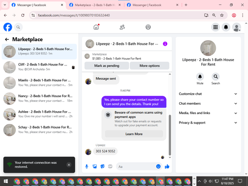This screenshot has width=248, height=186.
Task: Open the install app icon in the address bar
Action: tap(206, 15)
